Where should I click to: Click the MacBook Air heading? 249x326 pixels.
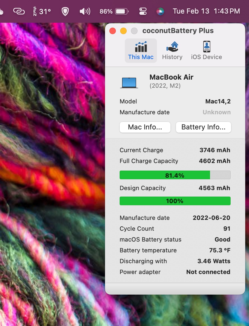coord(171,77)
